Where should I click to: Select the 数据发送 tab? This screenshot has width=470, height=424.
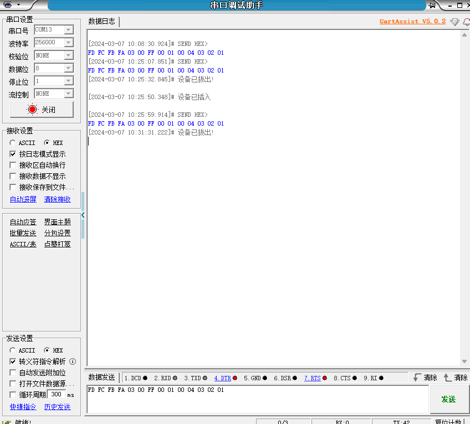(102, 378)
